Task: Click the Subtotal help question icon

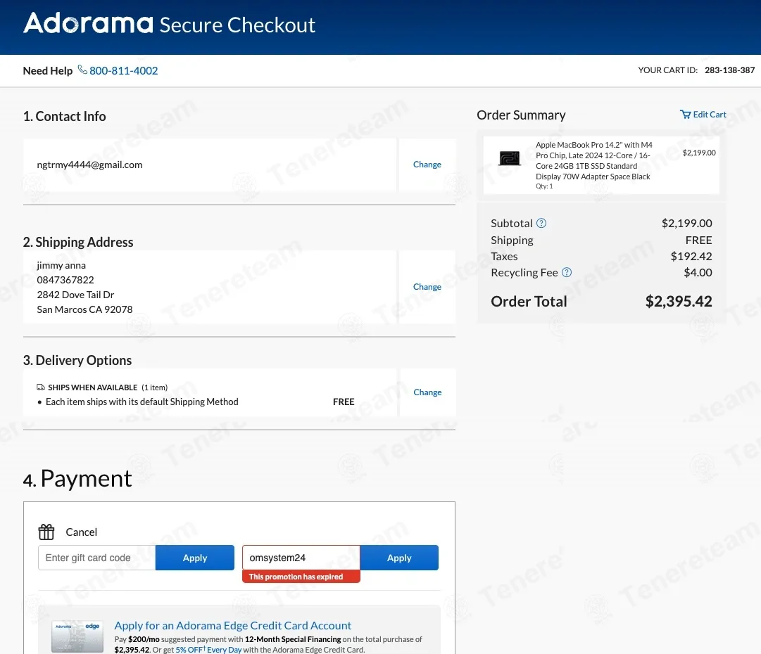Action: click(541, 223)
